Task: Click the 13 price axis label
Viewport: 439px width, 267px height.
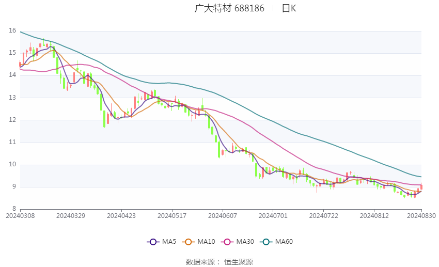Action: click(12, 98)
